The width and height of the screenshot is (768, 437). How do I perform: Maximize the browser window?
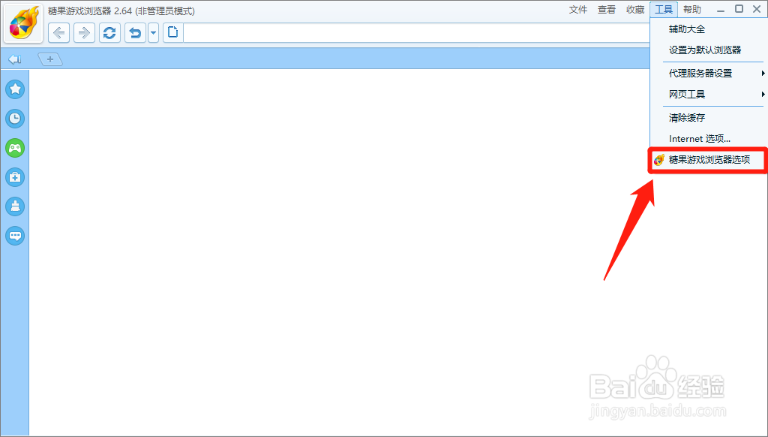(739, 9)
